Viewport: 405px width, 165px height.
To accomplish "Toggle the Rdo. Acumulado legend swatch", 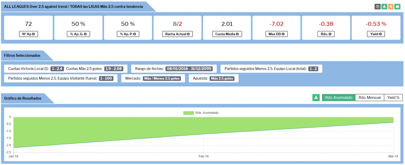I will tap(188, 113).
